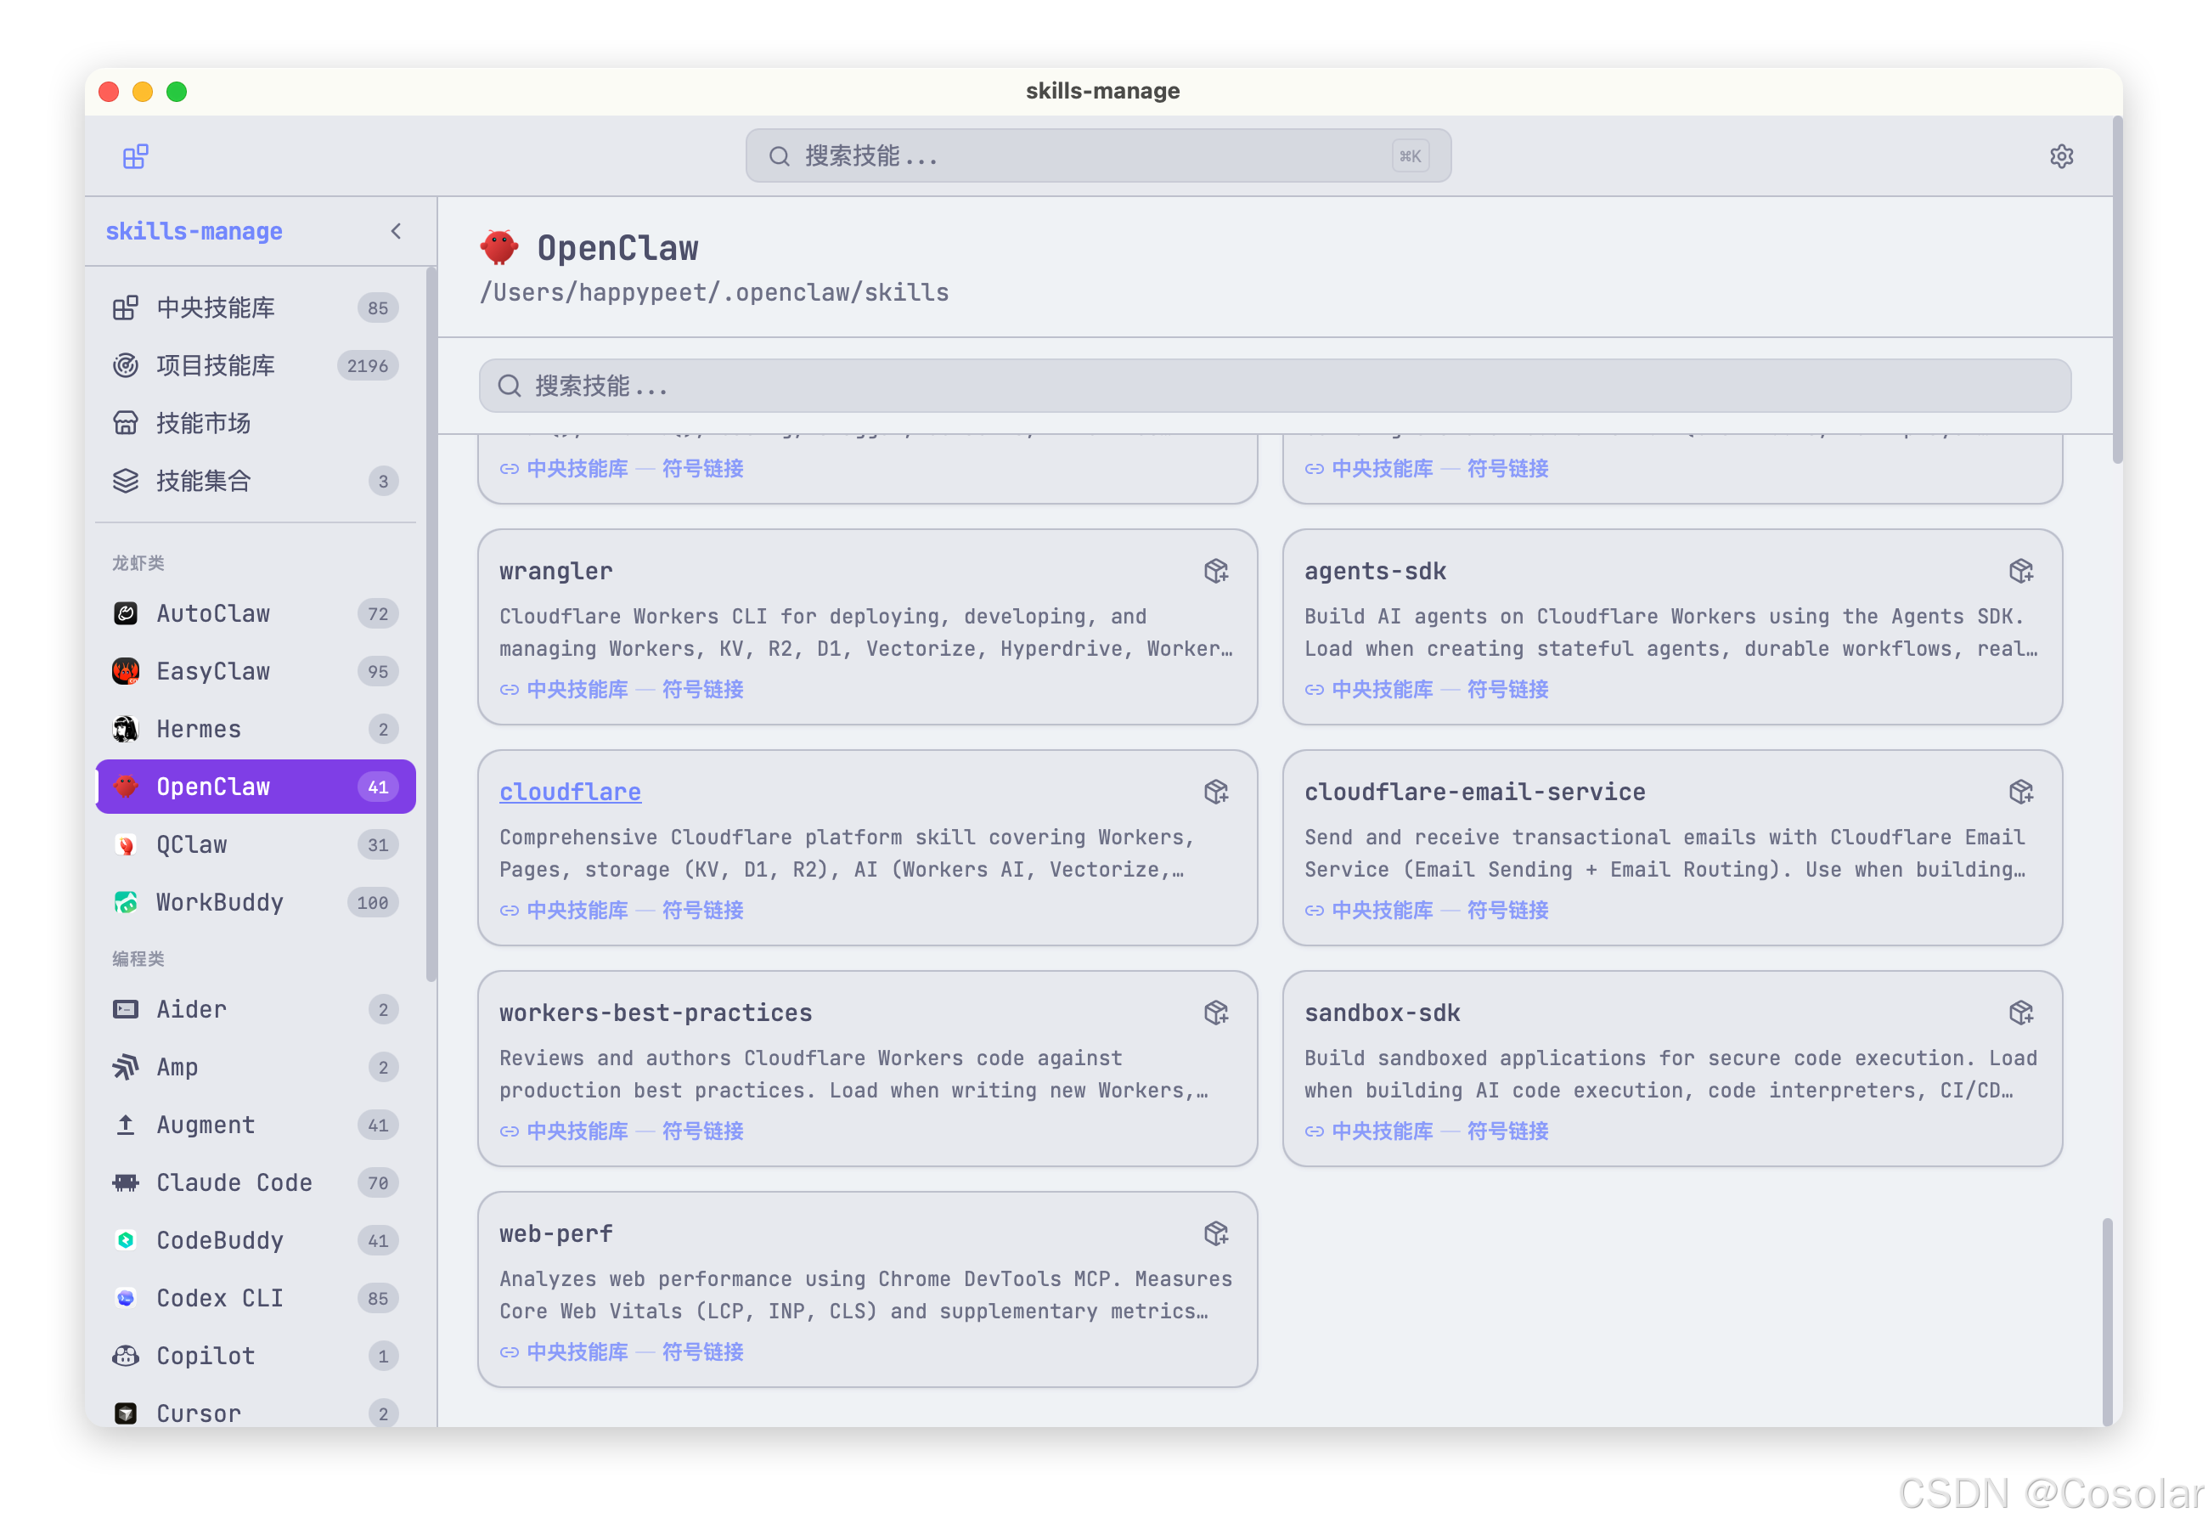Click the package icon on wrangler card
The image size is (2208, 1529).
pyautogui.click(x=1216, y=571)
